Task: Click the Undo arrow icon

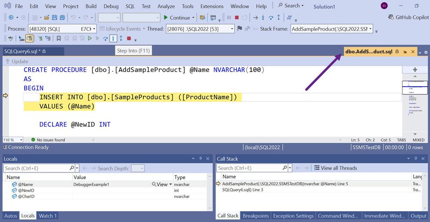Action: [x=73, y=18]
